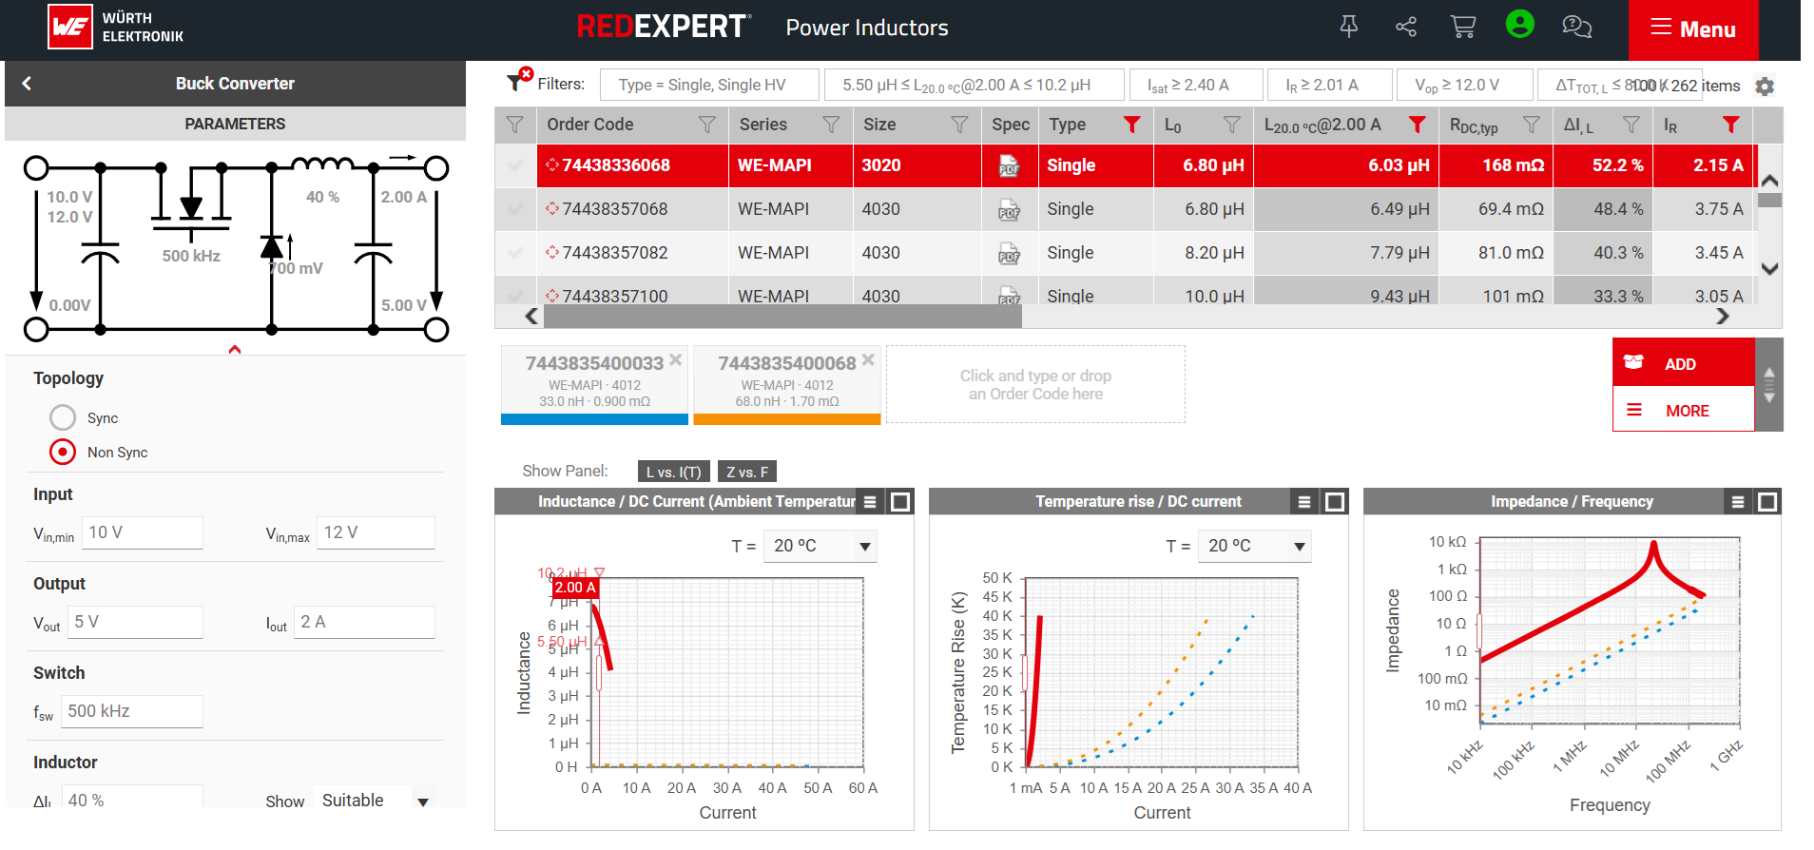Click the Vin,min input field
This screenshot has height=850, width=1814.
[143, 532]
